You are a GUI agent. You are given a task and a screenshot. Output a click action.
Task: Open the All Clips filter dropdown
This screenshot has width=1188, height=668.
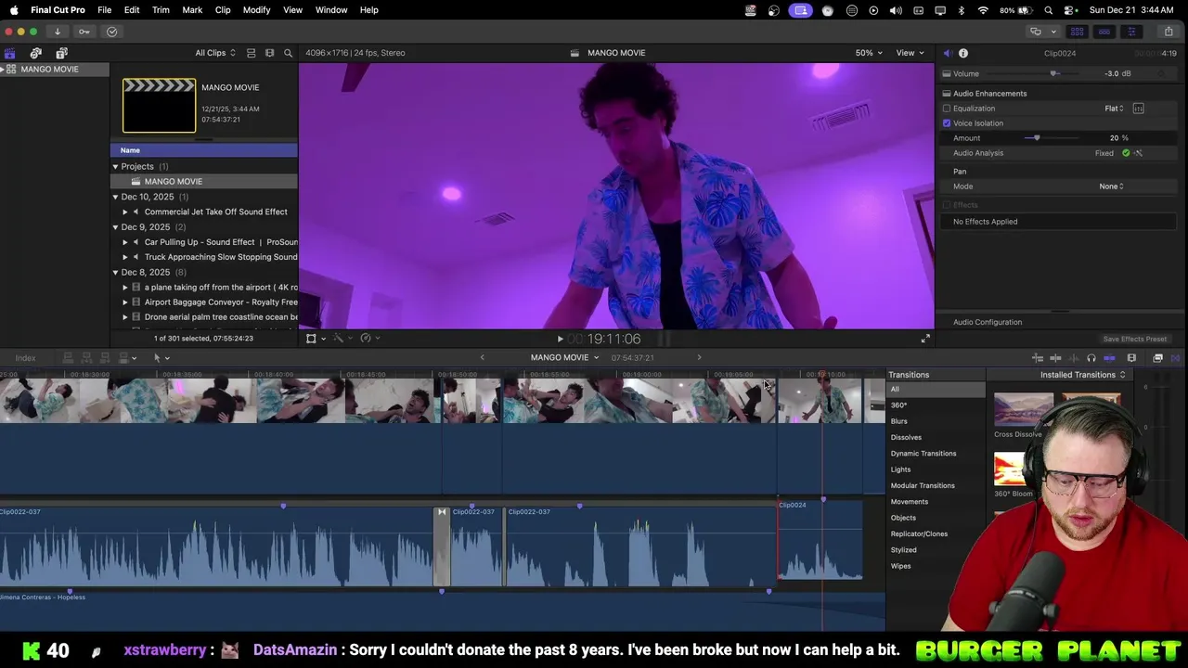point(215,53)
